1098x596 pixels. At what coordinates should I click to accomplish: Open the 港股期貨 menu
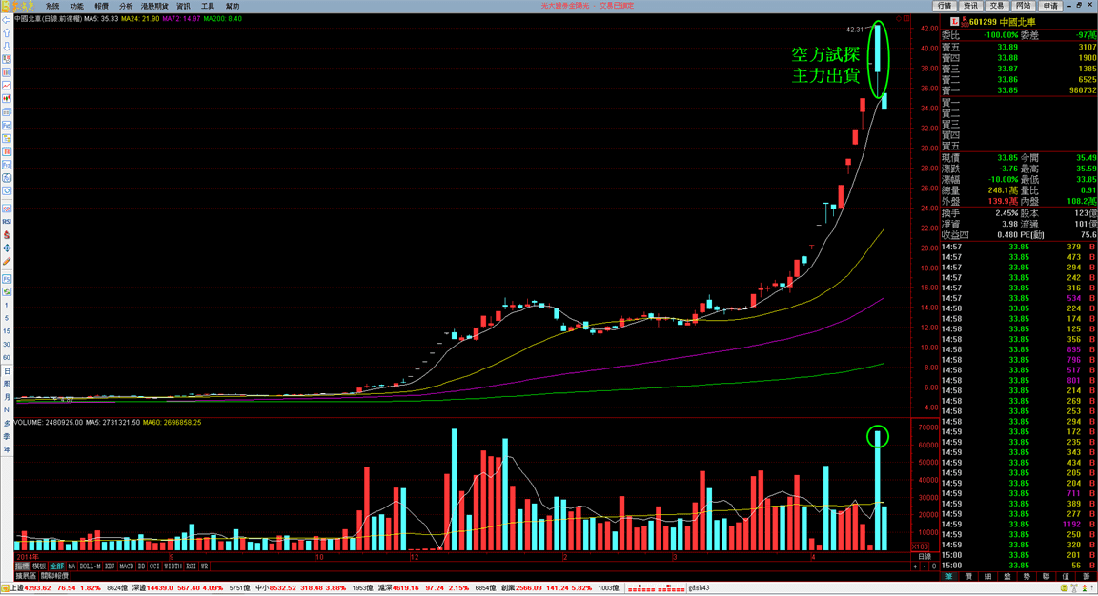coord(154,6)
